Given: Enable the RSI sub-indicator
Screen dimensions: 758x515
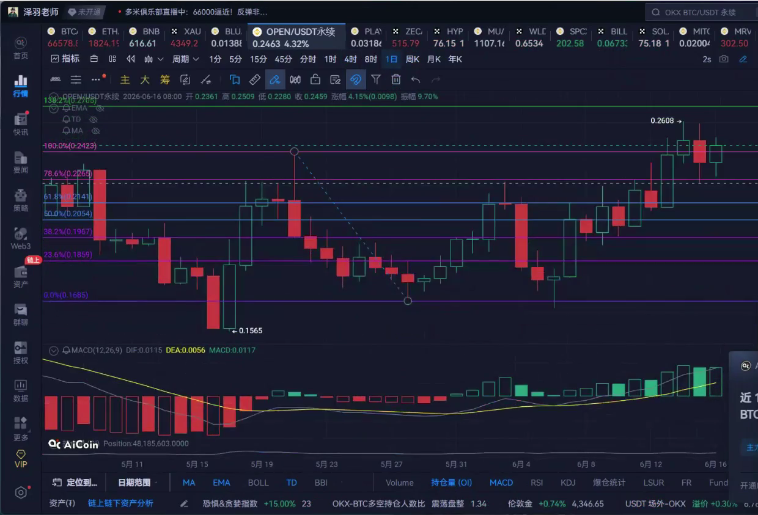Looking at the screenshot, I should (x=537, y=483).
